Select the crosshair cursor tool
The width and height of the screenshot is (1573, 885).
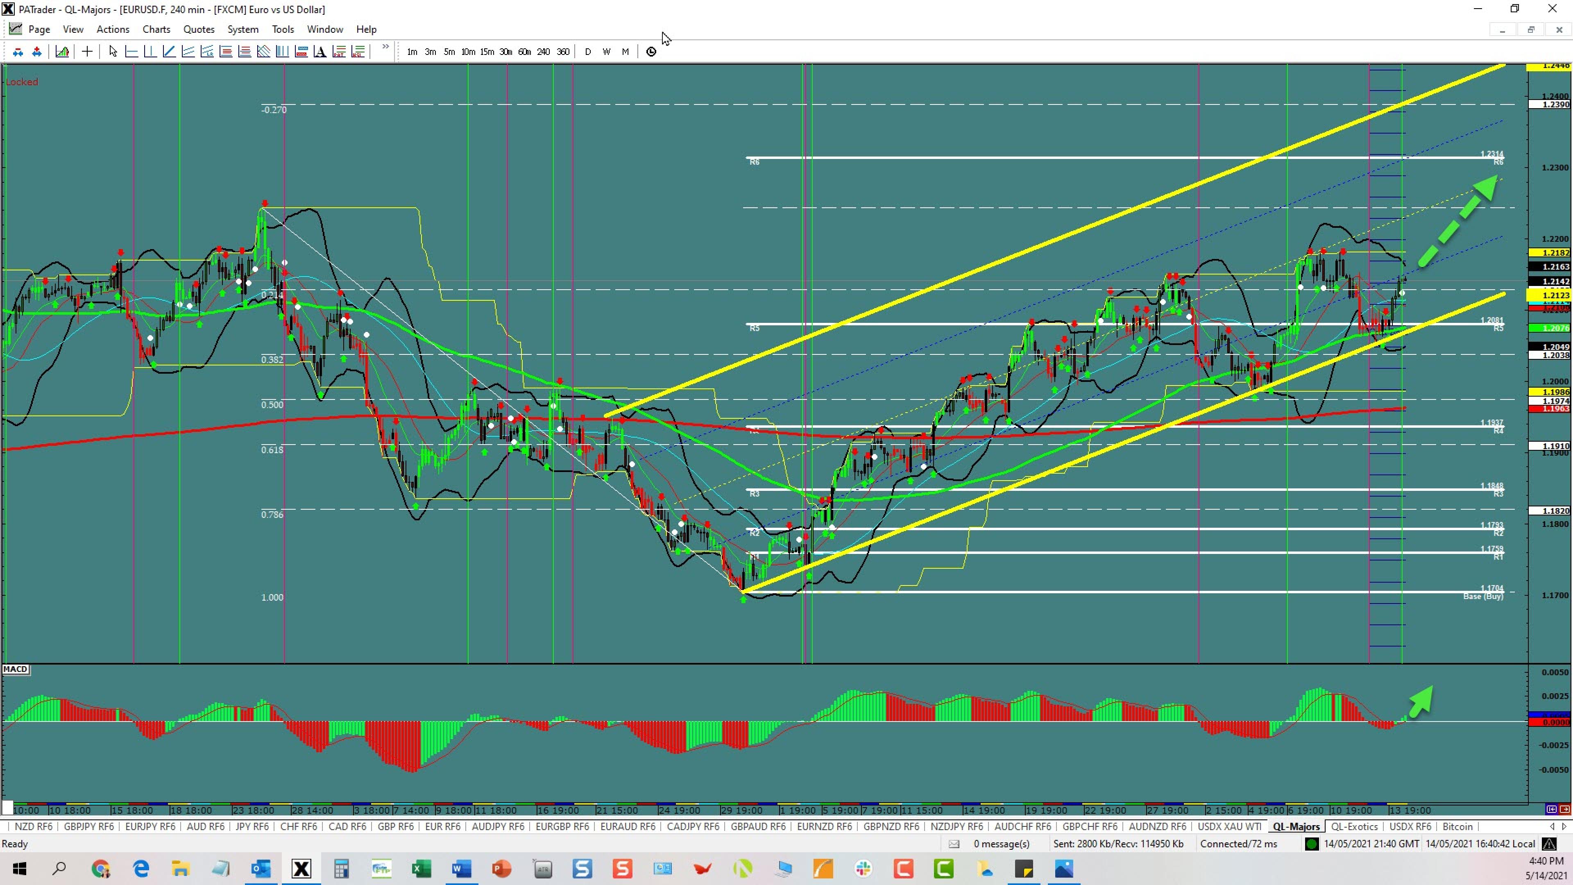87,52
